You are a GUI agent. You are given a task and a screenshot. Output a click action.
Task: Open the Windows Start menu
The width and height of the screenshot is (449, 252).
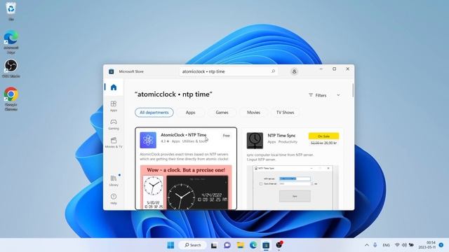[170, 245]
